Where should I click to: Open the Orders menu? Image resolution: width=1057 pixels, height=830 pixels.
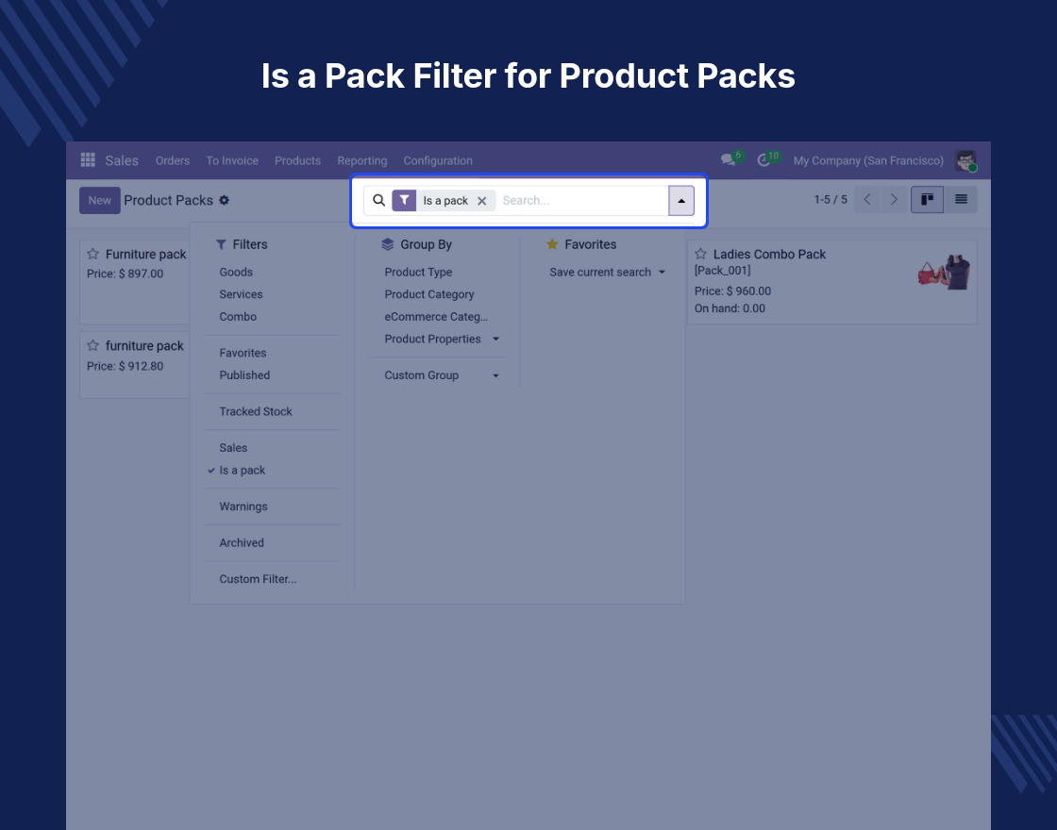(x=173, y=160)
